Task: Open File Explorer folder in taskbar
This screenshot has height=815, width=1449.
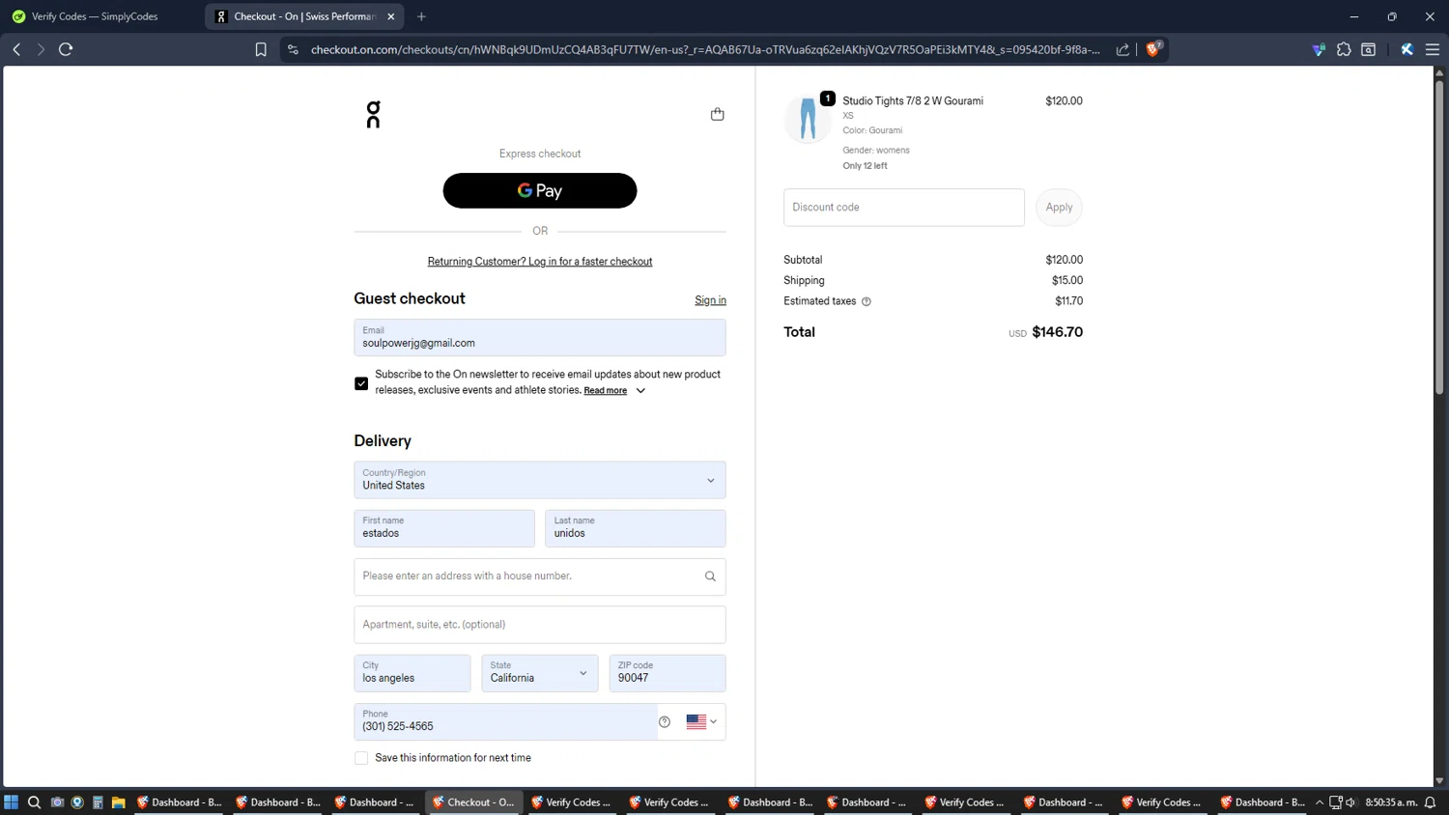Action: (119, 802)
